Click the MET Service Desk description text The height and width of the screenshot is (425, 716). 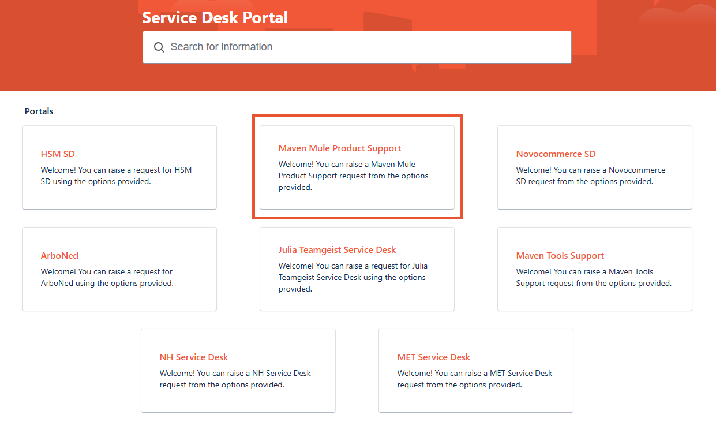(474, 379)
